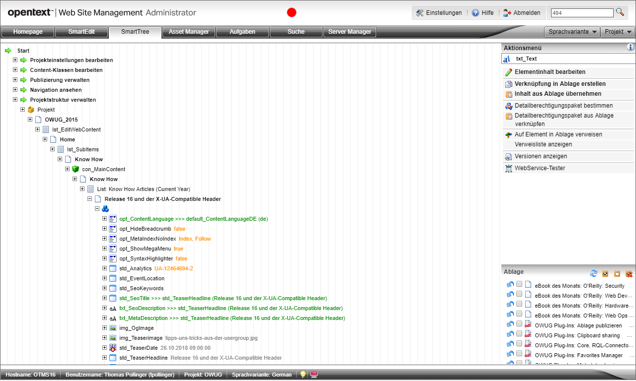Open the Sprachvariante dropdown
The width and height of the screenshot is (636, 381).
tap(571, 32)
